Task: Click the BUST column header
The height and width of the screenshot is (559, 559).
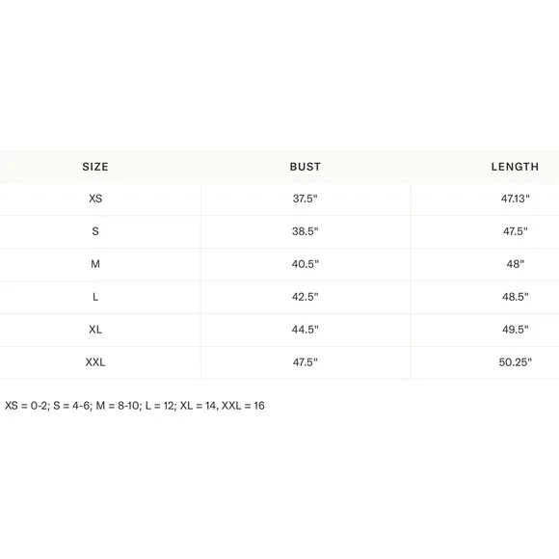Action: point(306,167)
